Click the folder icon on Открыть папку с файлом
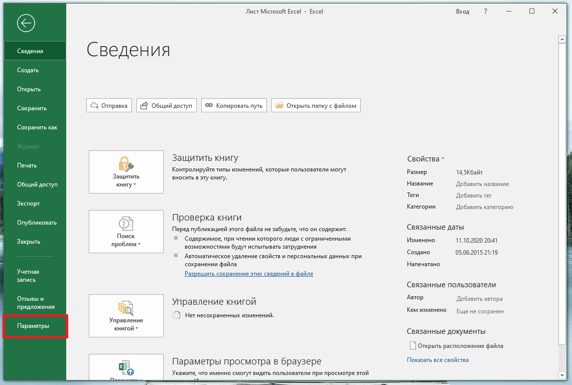This screenshot has width=572, height=385. (x=279, y=105)
